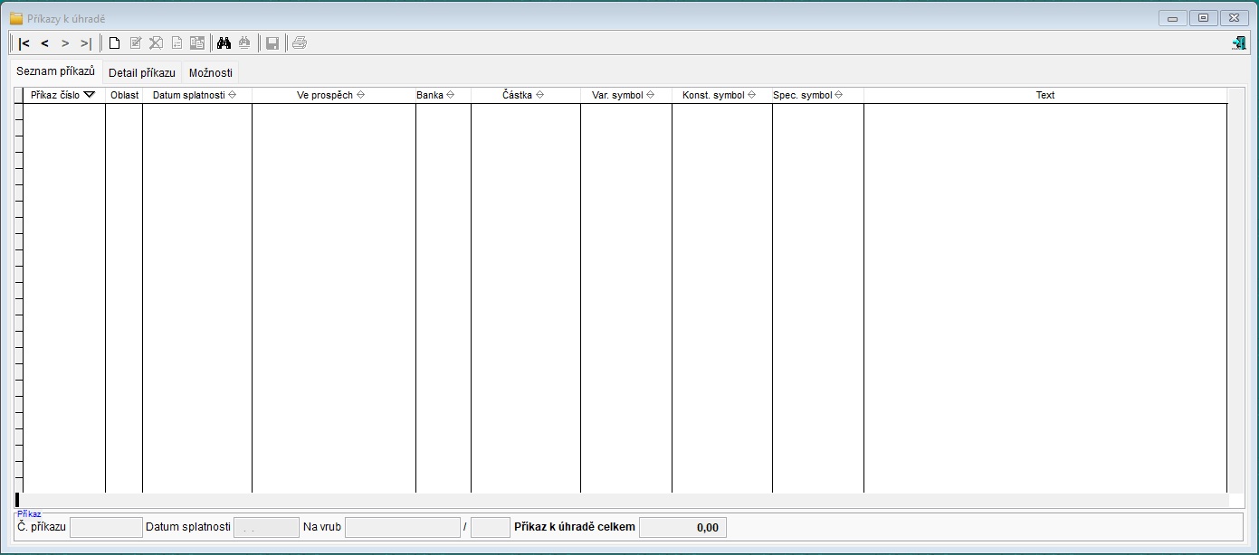The height and width of the screenshot is (555, 1259).
Task: Sort by Příkaz číslo column arrow
Action: (90, 95)
